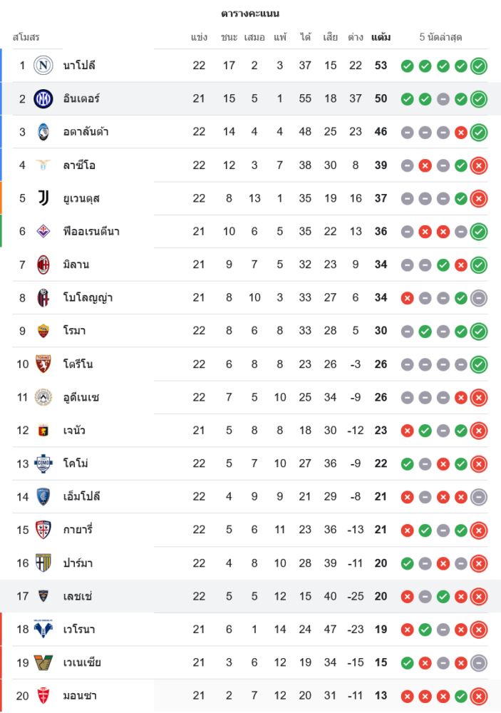The width and height of the screenshot is (501, 713).
Task: Open the มอนซา team link
Action: click(x=80, y=696)
